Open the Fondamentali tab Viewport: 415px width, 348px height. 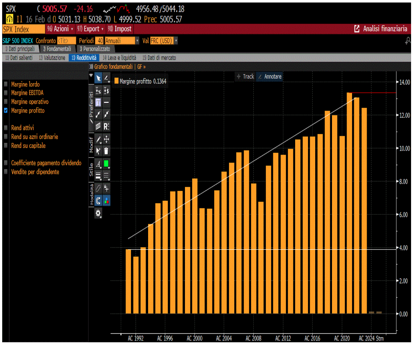click(57, 49)
